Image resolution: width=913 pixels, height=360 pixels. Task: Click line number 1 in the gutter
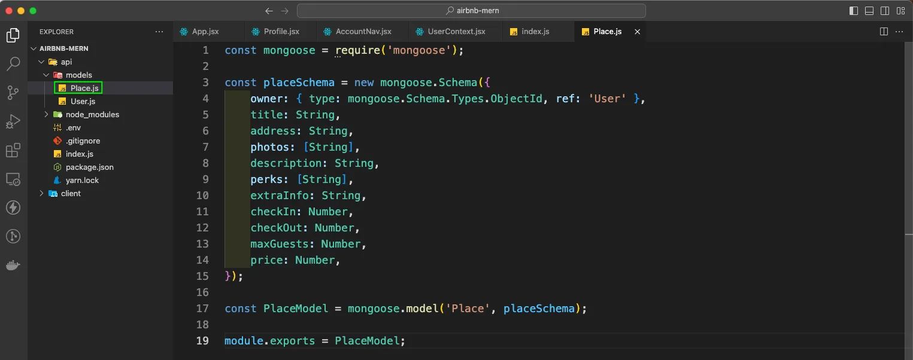point(206,50)
